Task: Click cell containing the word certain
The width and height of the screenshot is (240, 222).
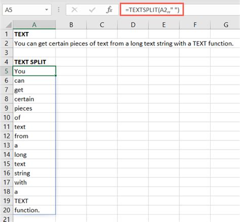Action: click(x=34, y=99)
